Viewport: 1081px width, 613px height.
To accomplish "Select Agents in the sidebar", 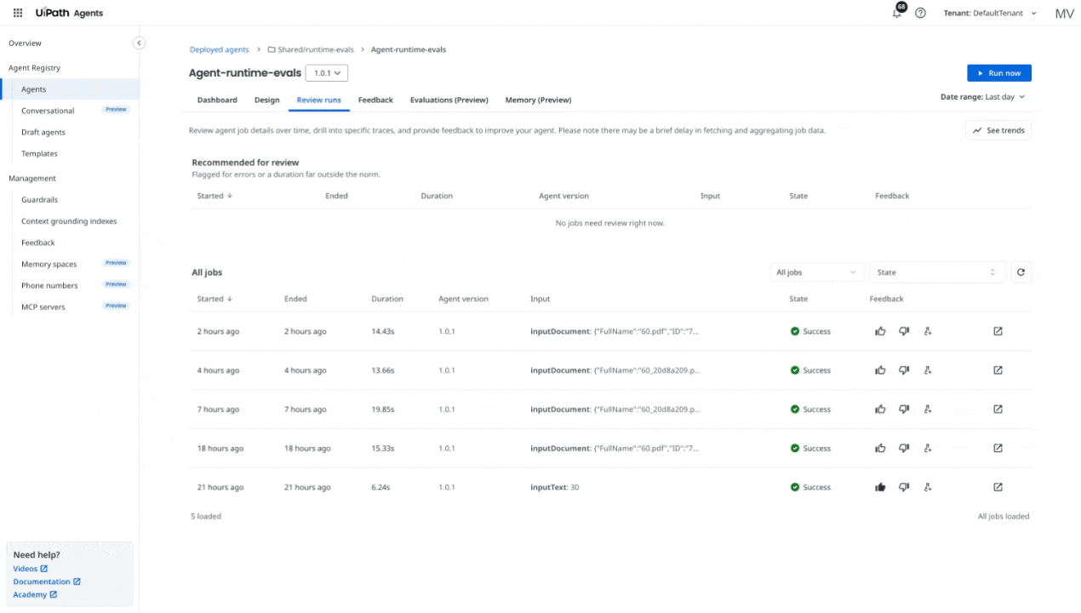I will click(70, 89).
